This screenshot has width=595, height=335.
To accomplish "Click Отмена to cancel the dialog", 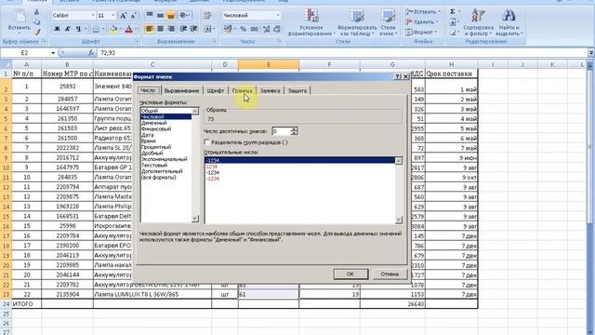I will (x=390, y=274).
